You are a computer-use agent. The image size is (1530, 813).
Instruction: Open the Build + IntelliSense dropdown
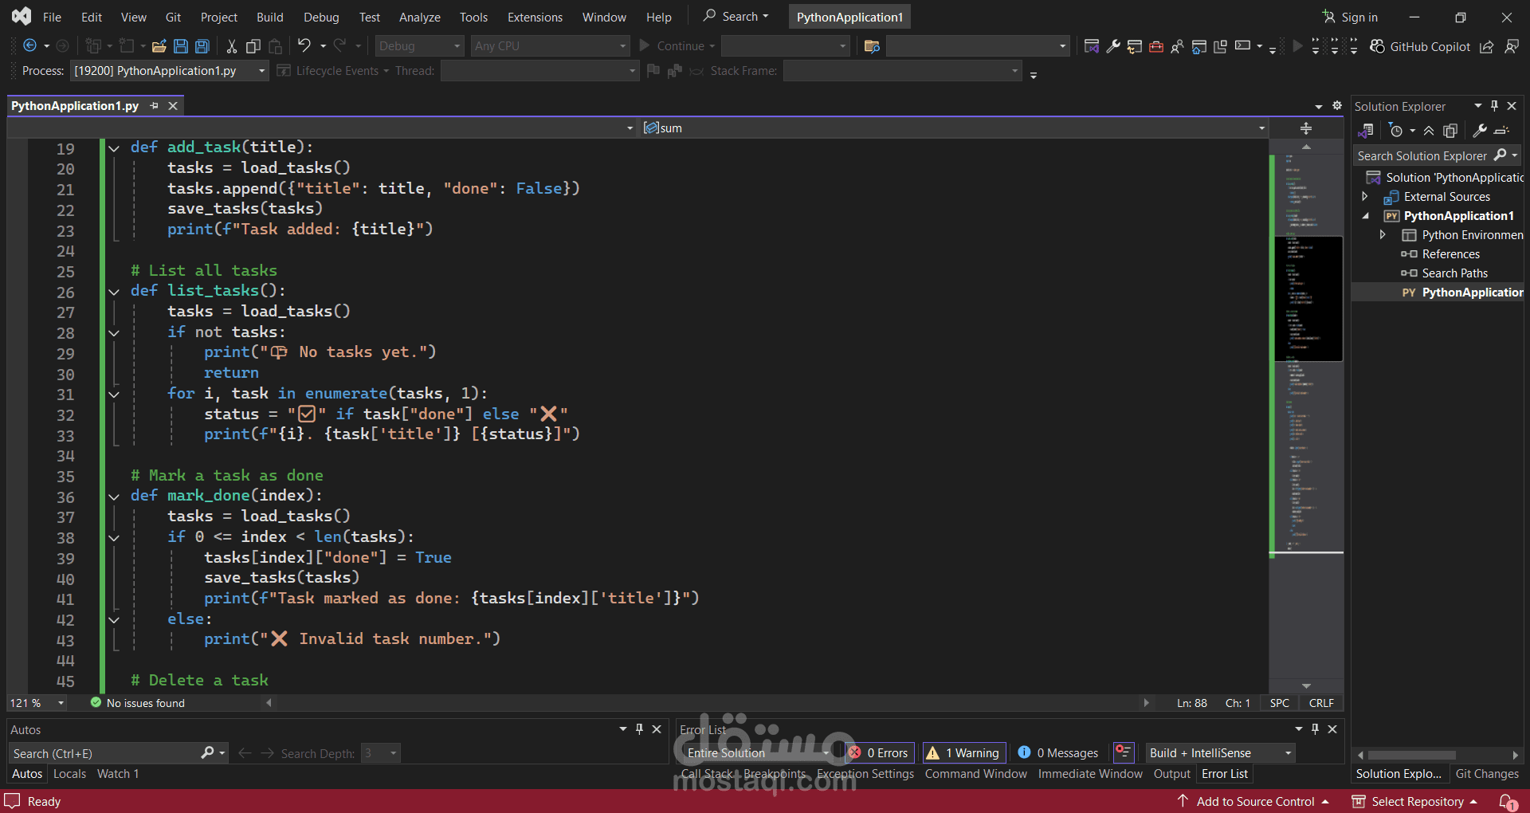point(1219,752)
